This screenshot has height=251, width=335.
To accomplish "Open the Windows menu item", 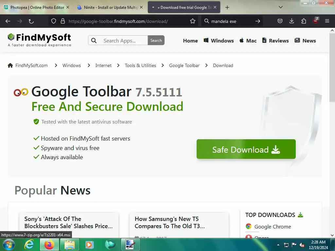I will tap(219, 41).
